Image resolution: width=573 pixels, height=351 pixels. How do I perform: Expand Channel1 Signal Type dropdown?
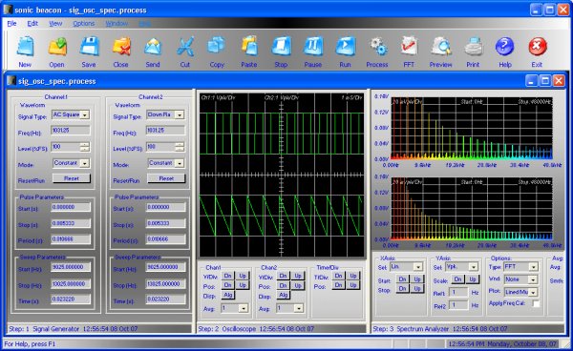(85, 114)
